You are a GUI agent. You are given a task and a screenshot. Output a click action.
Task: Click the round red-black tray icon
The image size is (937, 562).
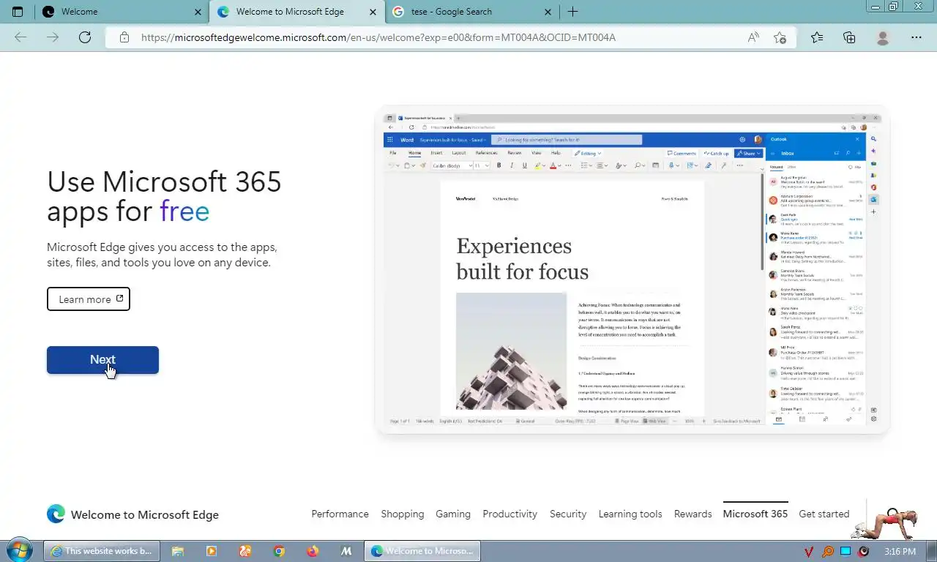click(864, 551)
